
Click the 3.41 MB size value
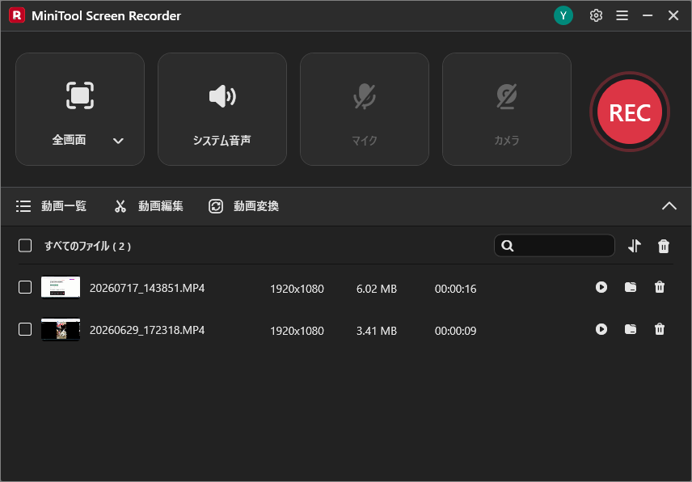pos(377,331)
